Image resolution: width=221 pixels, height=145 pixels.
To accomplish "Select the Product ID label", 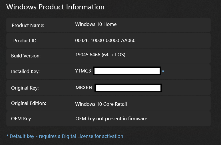I will pyautogui.click(x=25, y=41).
